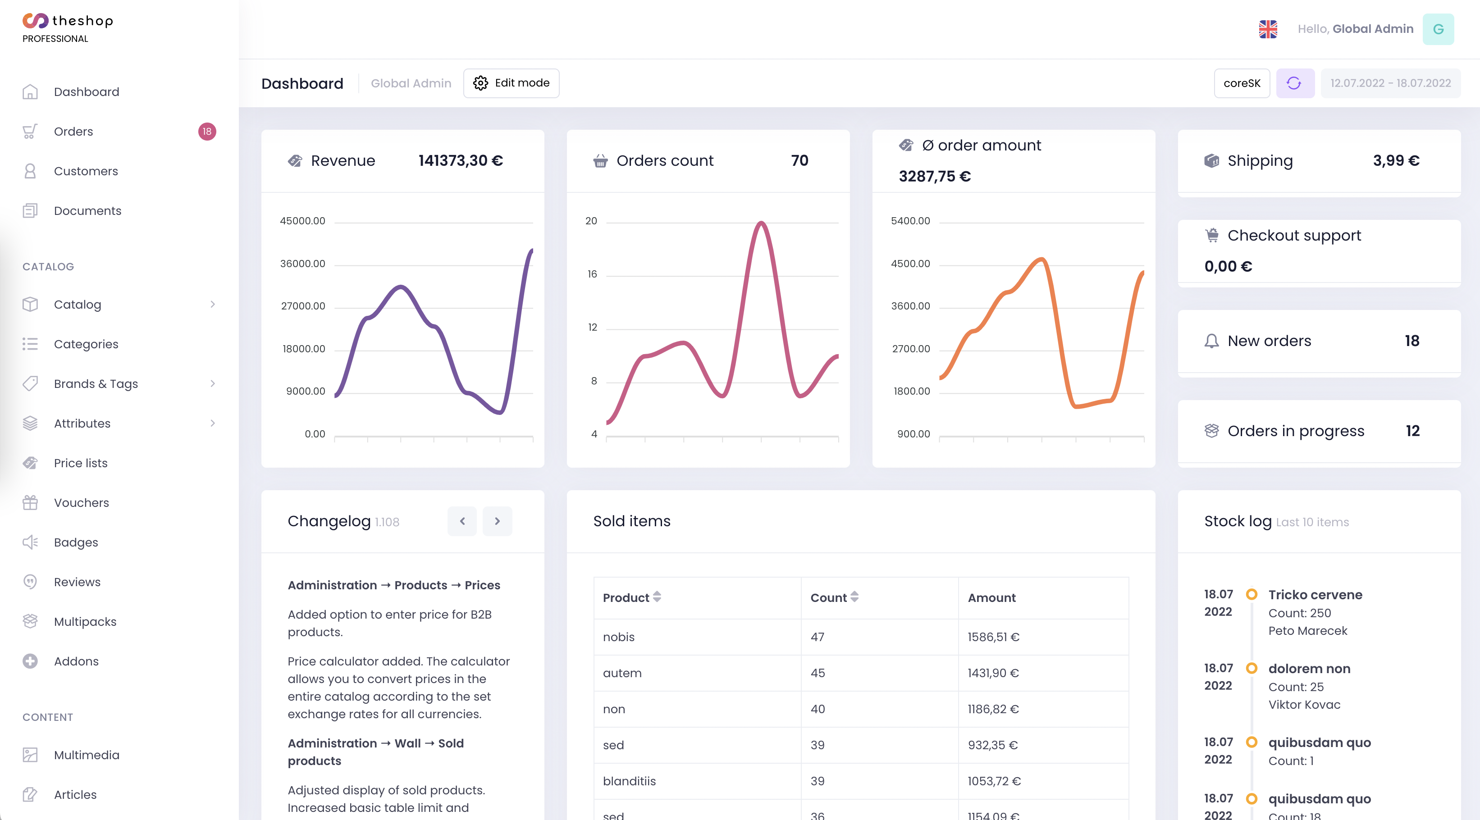Click the Orders cart icon in sidebar
Viewport: 1480px width, 820px height.
tap(30, 132)
